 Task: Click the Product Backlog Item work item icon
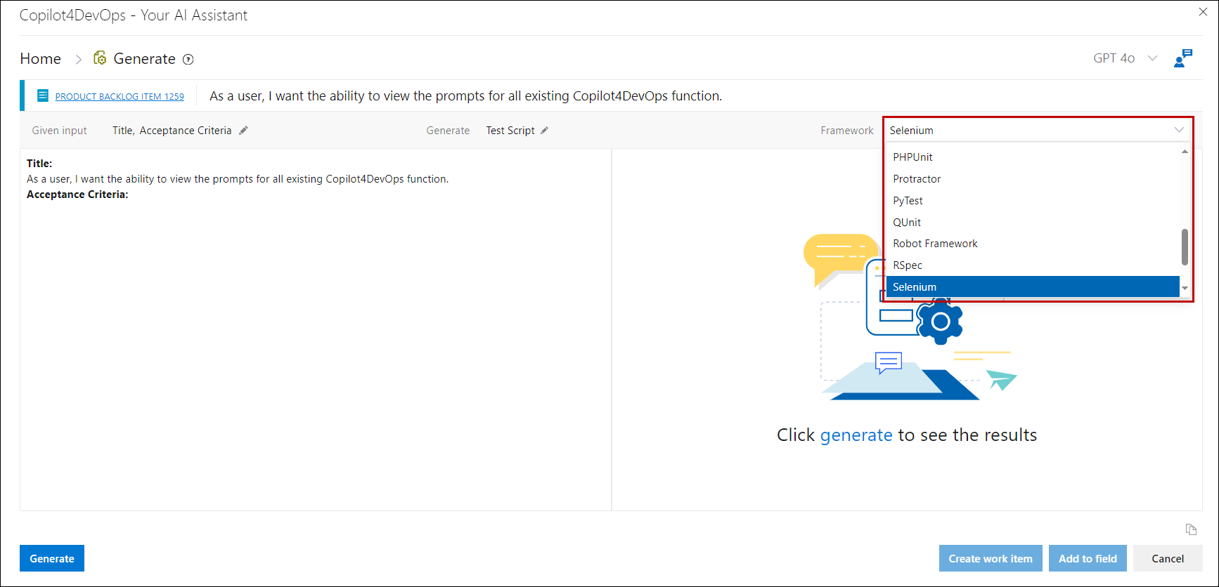click(43, 95)
